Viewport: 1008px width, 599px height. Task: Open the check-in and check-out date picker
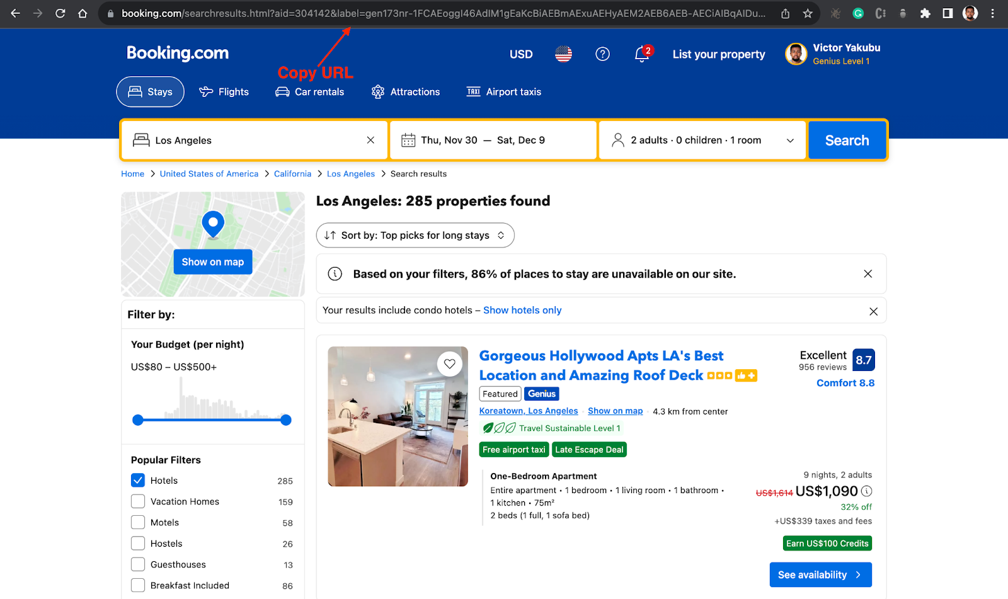(493, 140)
